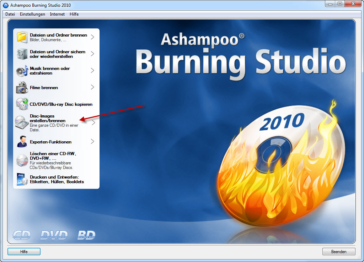Click the disc copy icon with green plus
This screenshot has width=364, height=262.
coord(22,104)
